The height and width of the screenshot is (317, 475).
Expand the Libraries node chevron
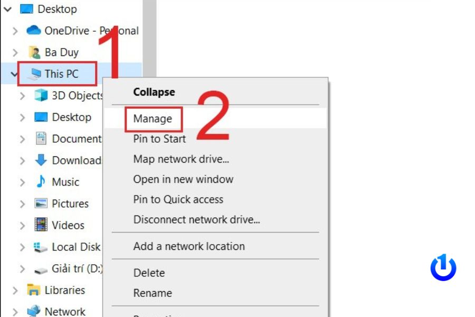click(x=15, y=290)
